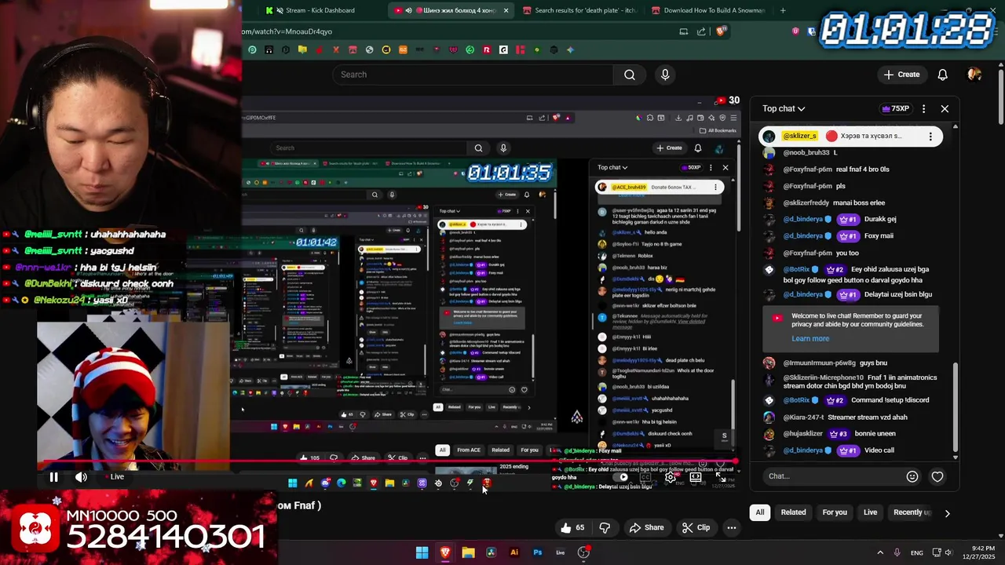Expand the Top chat mode dropdown
Viewport: 1005px width, 565px height.
click(x=784, y=109)
